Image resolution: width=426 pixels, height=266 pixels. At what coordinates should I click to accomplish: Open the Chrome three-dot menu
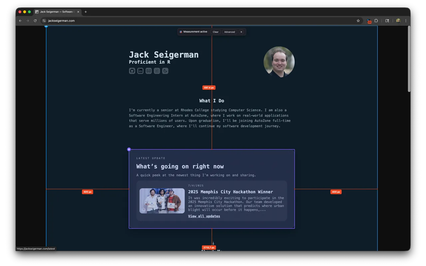[x=406, y=21]
